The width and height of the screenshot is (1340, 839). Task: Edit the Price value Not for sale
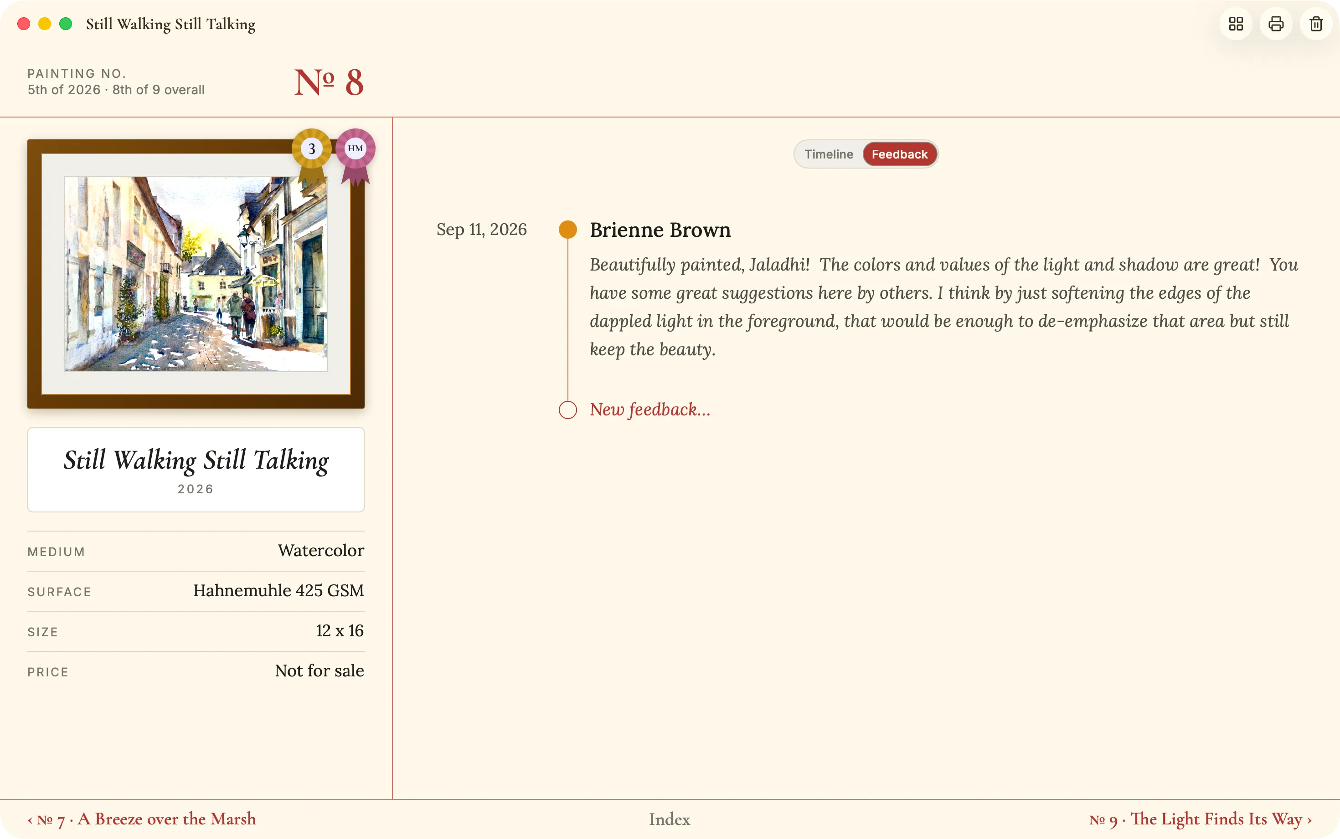319,671
